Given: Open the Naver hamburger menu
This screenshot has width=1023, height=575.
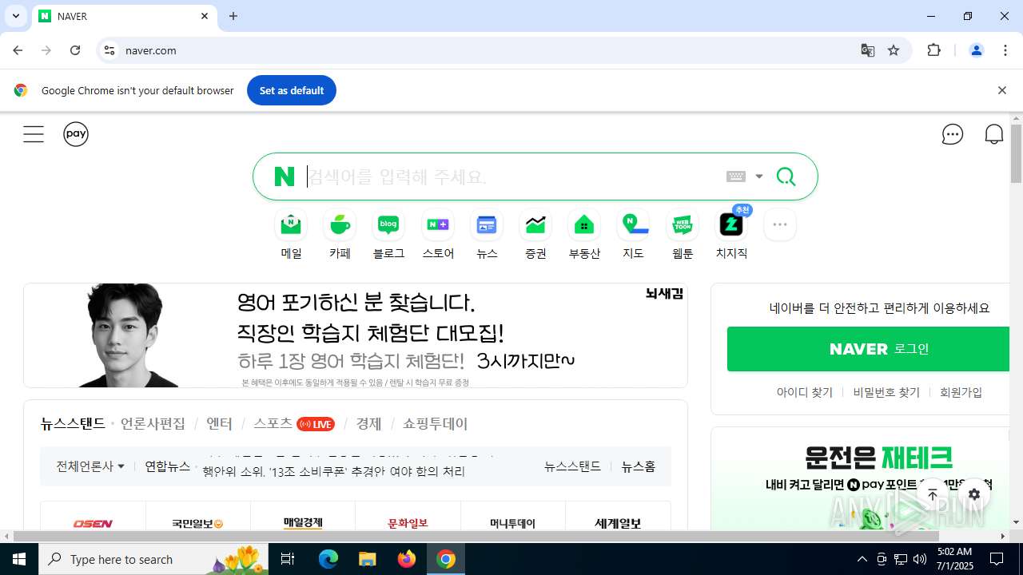Looking at the screenshot, I should (x=34, y=134).
